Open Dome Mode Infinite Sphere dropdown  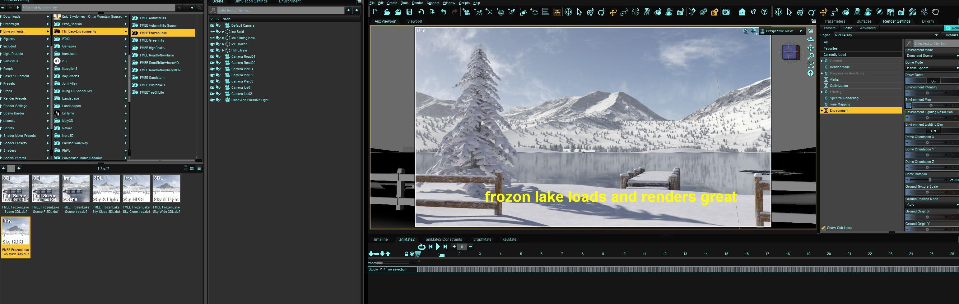932,68
